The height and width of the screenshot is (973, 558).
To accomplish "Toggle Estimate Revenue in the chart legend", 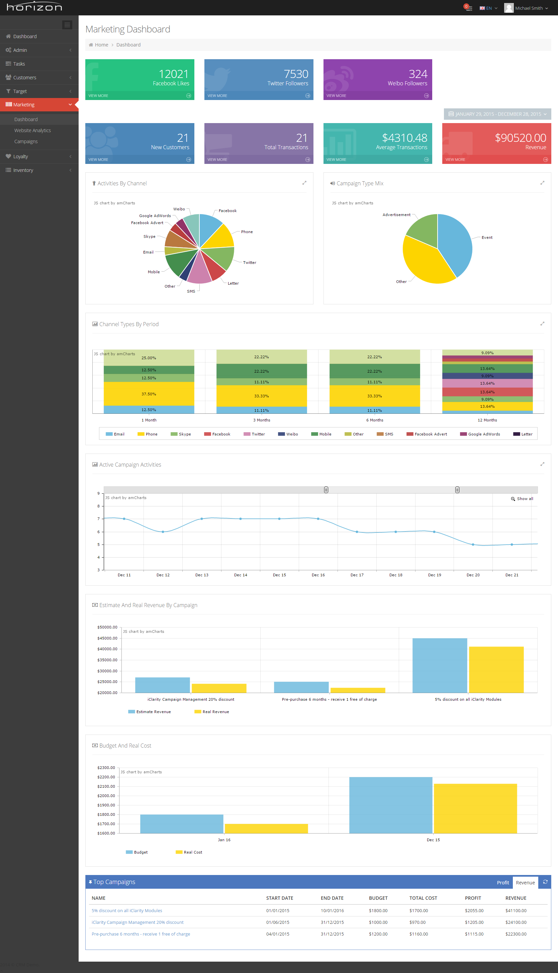I will click(x=150, y=711).
